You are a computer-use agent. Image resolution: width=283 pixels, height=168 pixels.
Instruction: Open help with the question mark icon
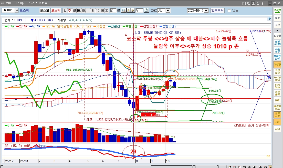pyautogui.click(x=263, y=3)
